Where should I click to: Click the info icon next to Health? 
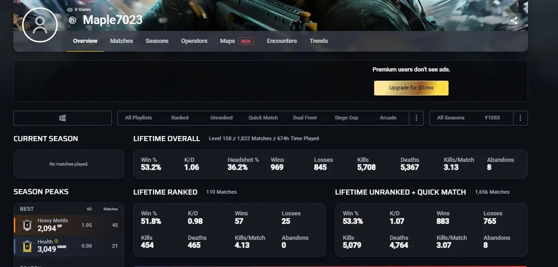(56, 241)
